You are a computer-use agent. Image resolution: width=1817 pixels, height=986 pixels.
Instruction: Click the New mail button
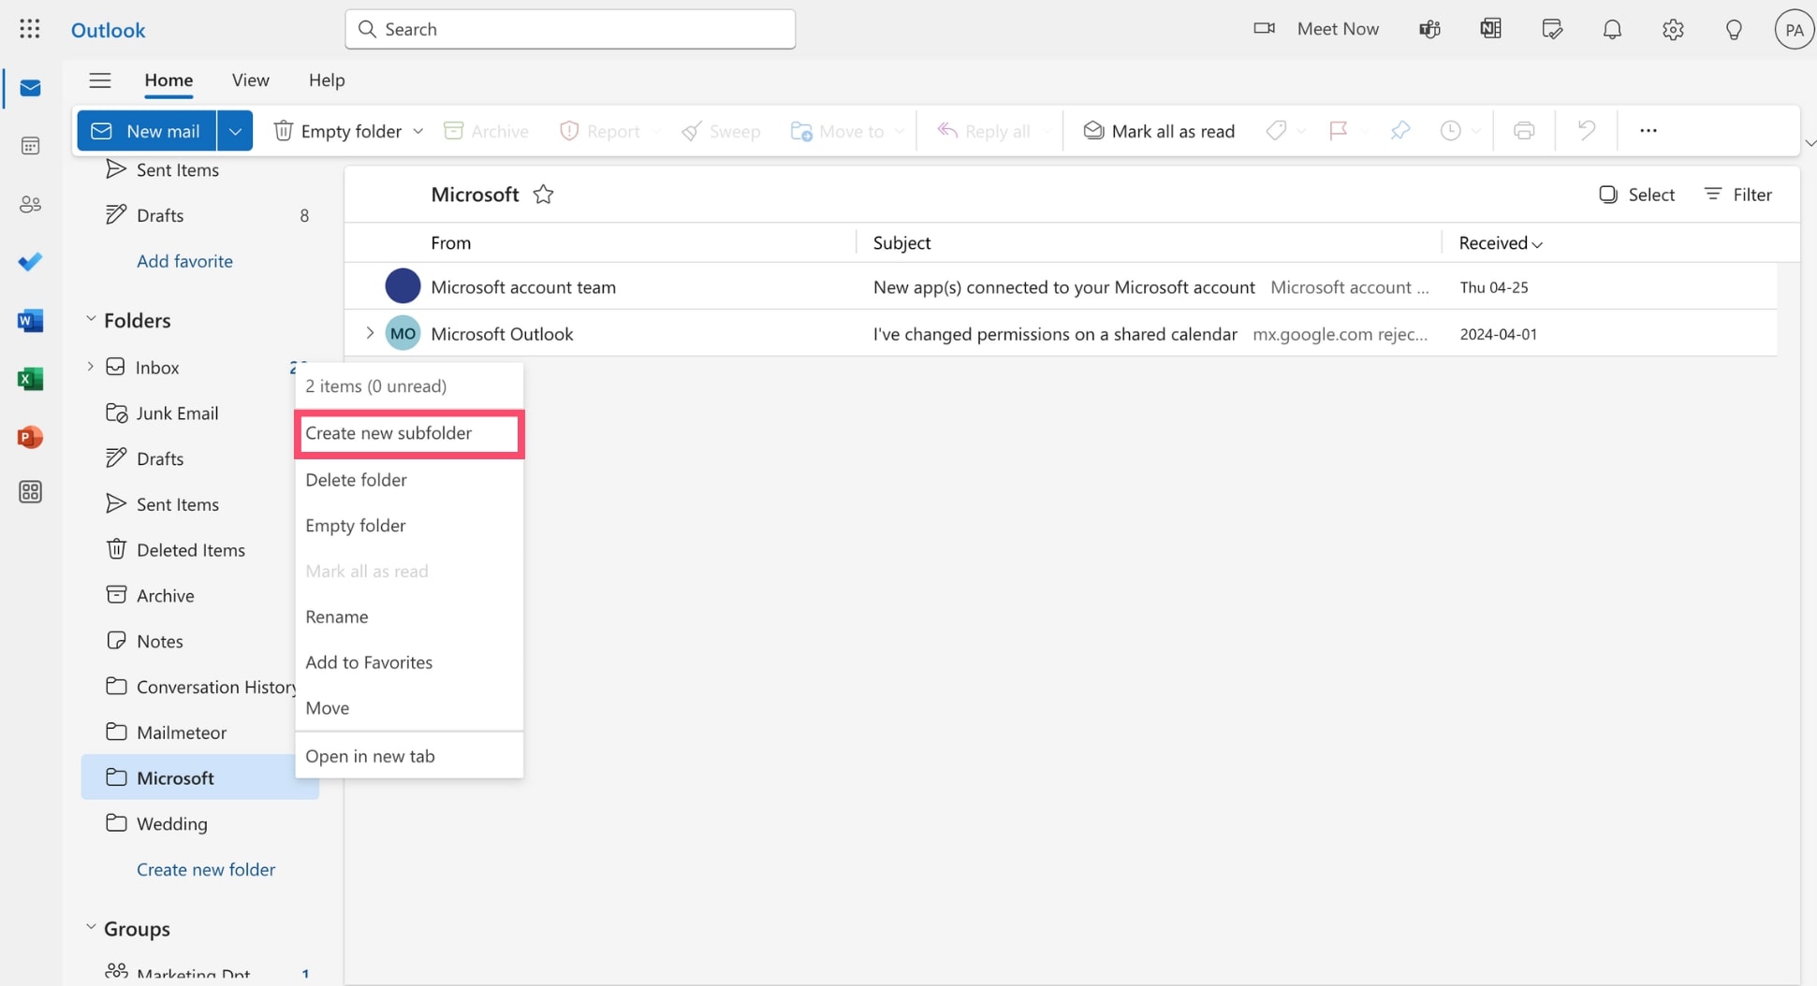pos(146,131)
